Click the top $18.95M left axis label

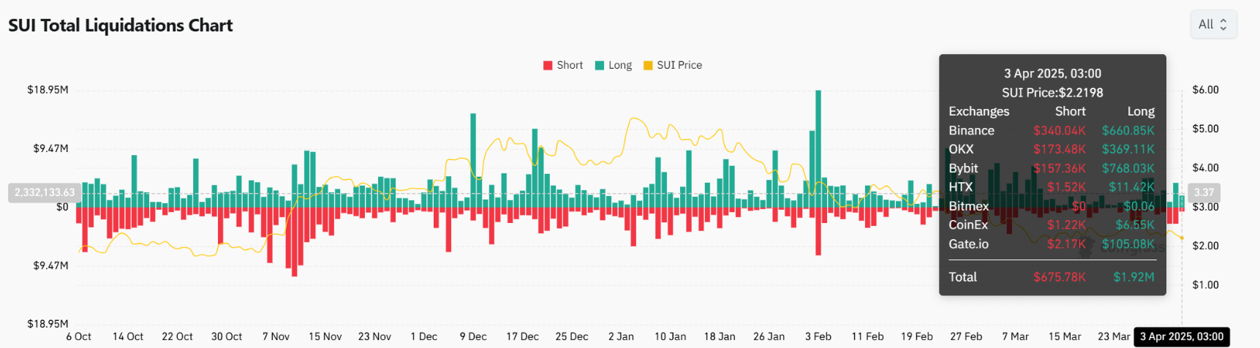pos(48,90)
